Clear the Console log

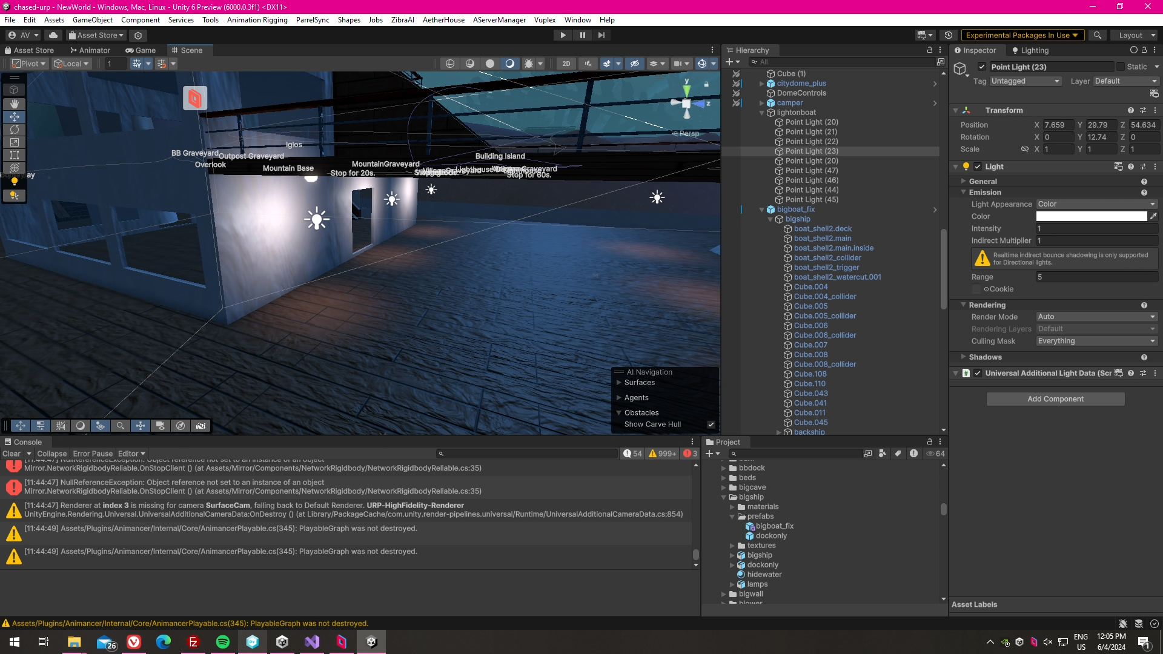(11, 454)
